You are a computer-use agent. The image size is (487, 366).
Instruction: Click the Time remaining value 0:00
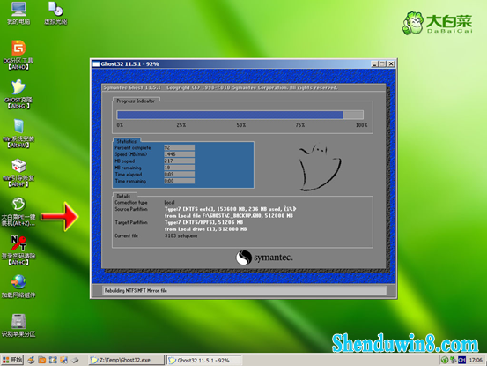pos(179,181)
